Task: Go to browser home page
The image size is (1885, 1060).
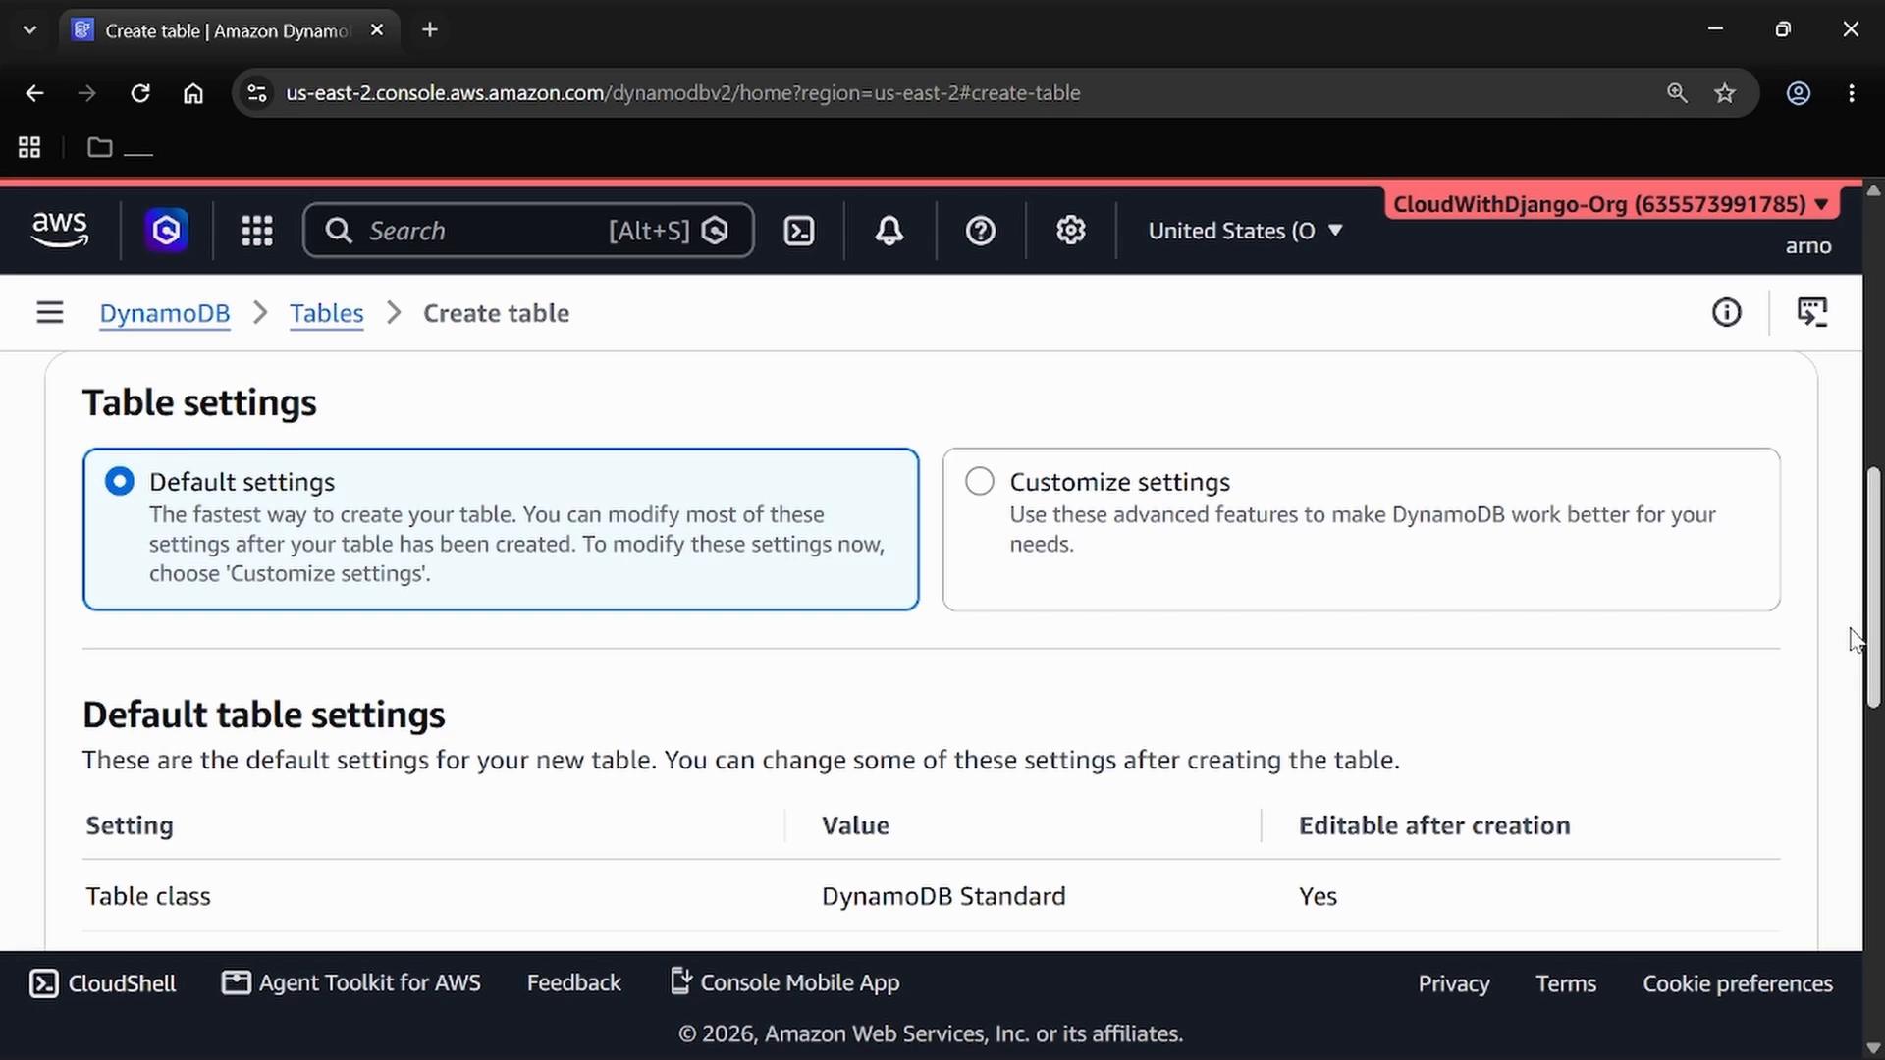Action: point(193,93)
